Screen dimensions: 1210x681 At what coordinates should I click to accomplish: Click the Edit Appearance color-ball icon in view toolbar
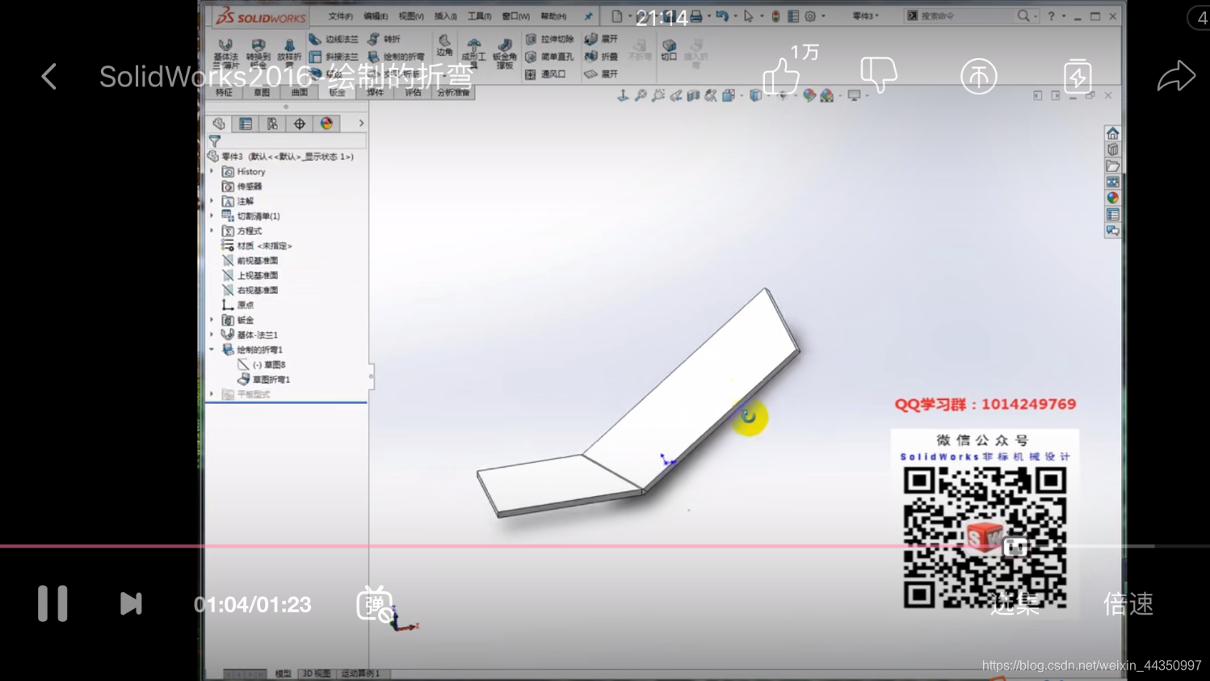809,95
